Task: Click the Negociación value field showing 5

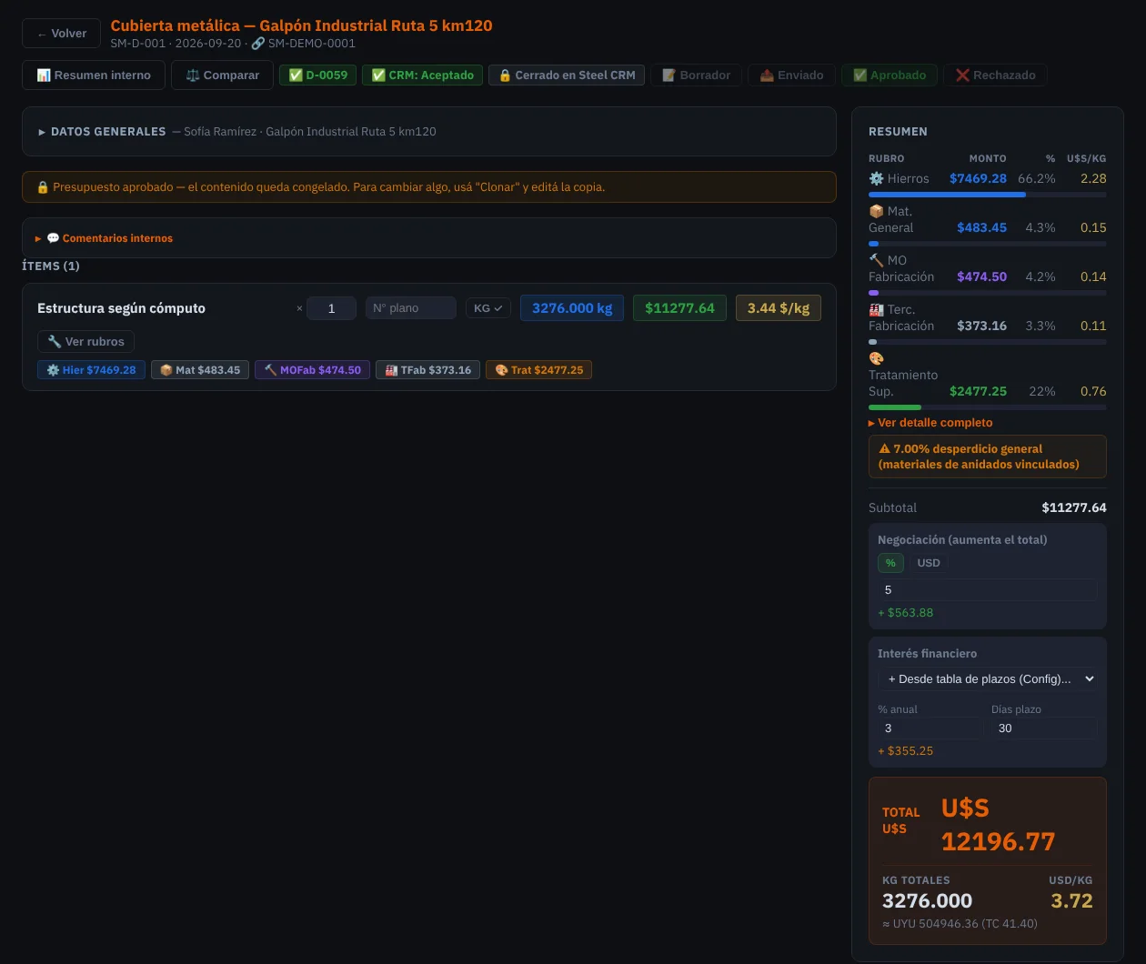Action: (x=988, y=590)
